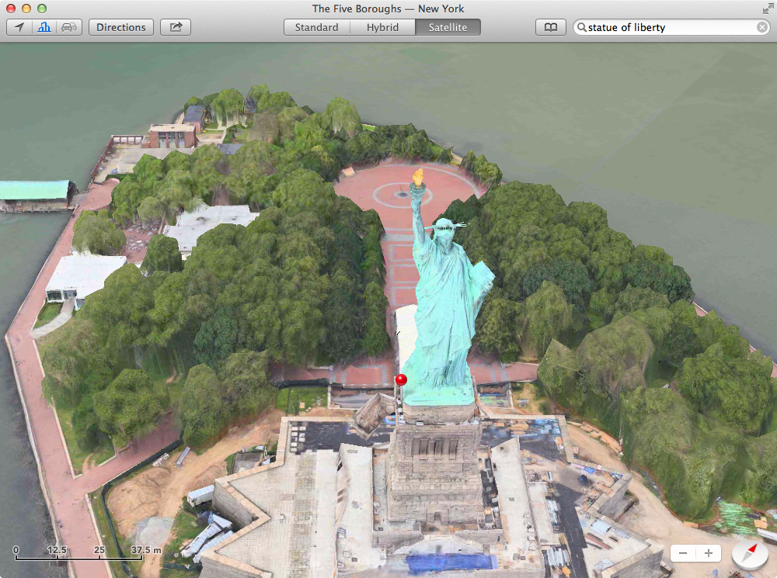Select the red map pin
The width and height of the screenshot is (777, 578).
tap(401, 380)
